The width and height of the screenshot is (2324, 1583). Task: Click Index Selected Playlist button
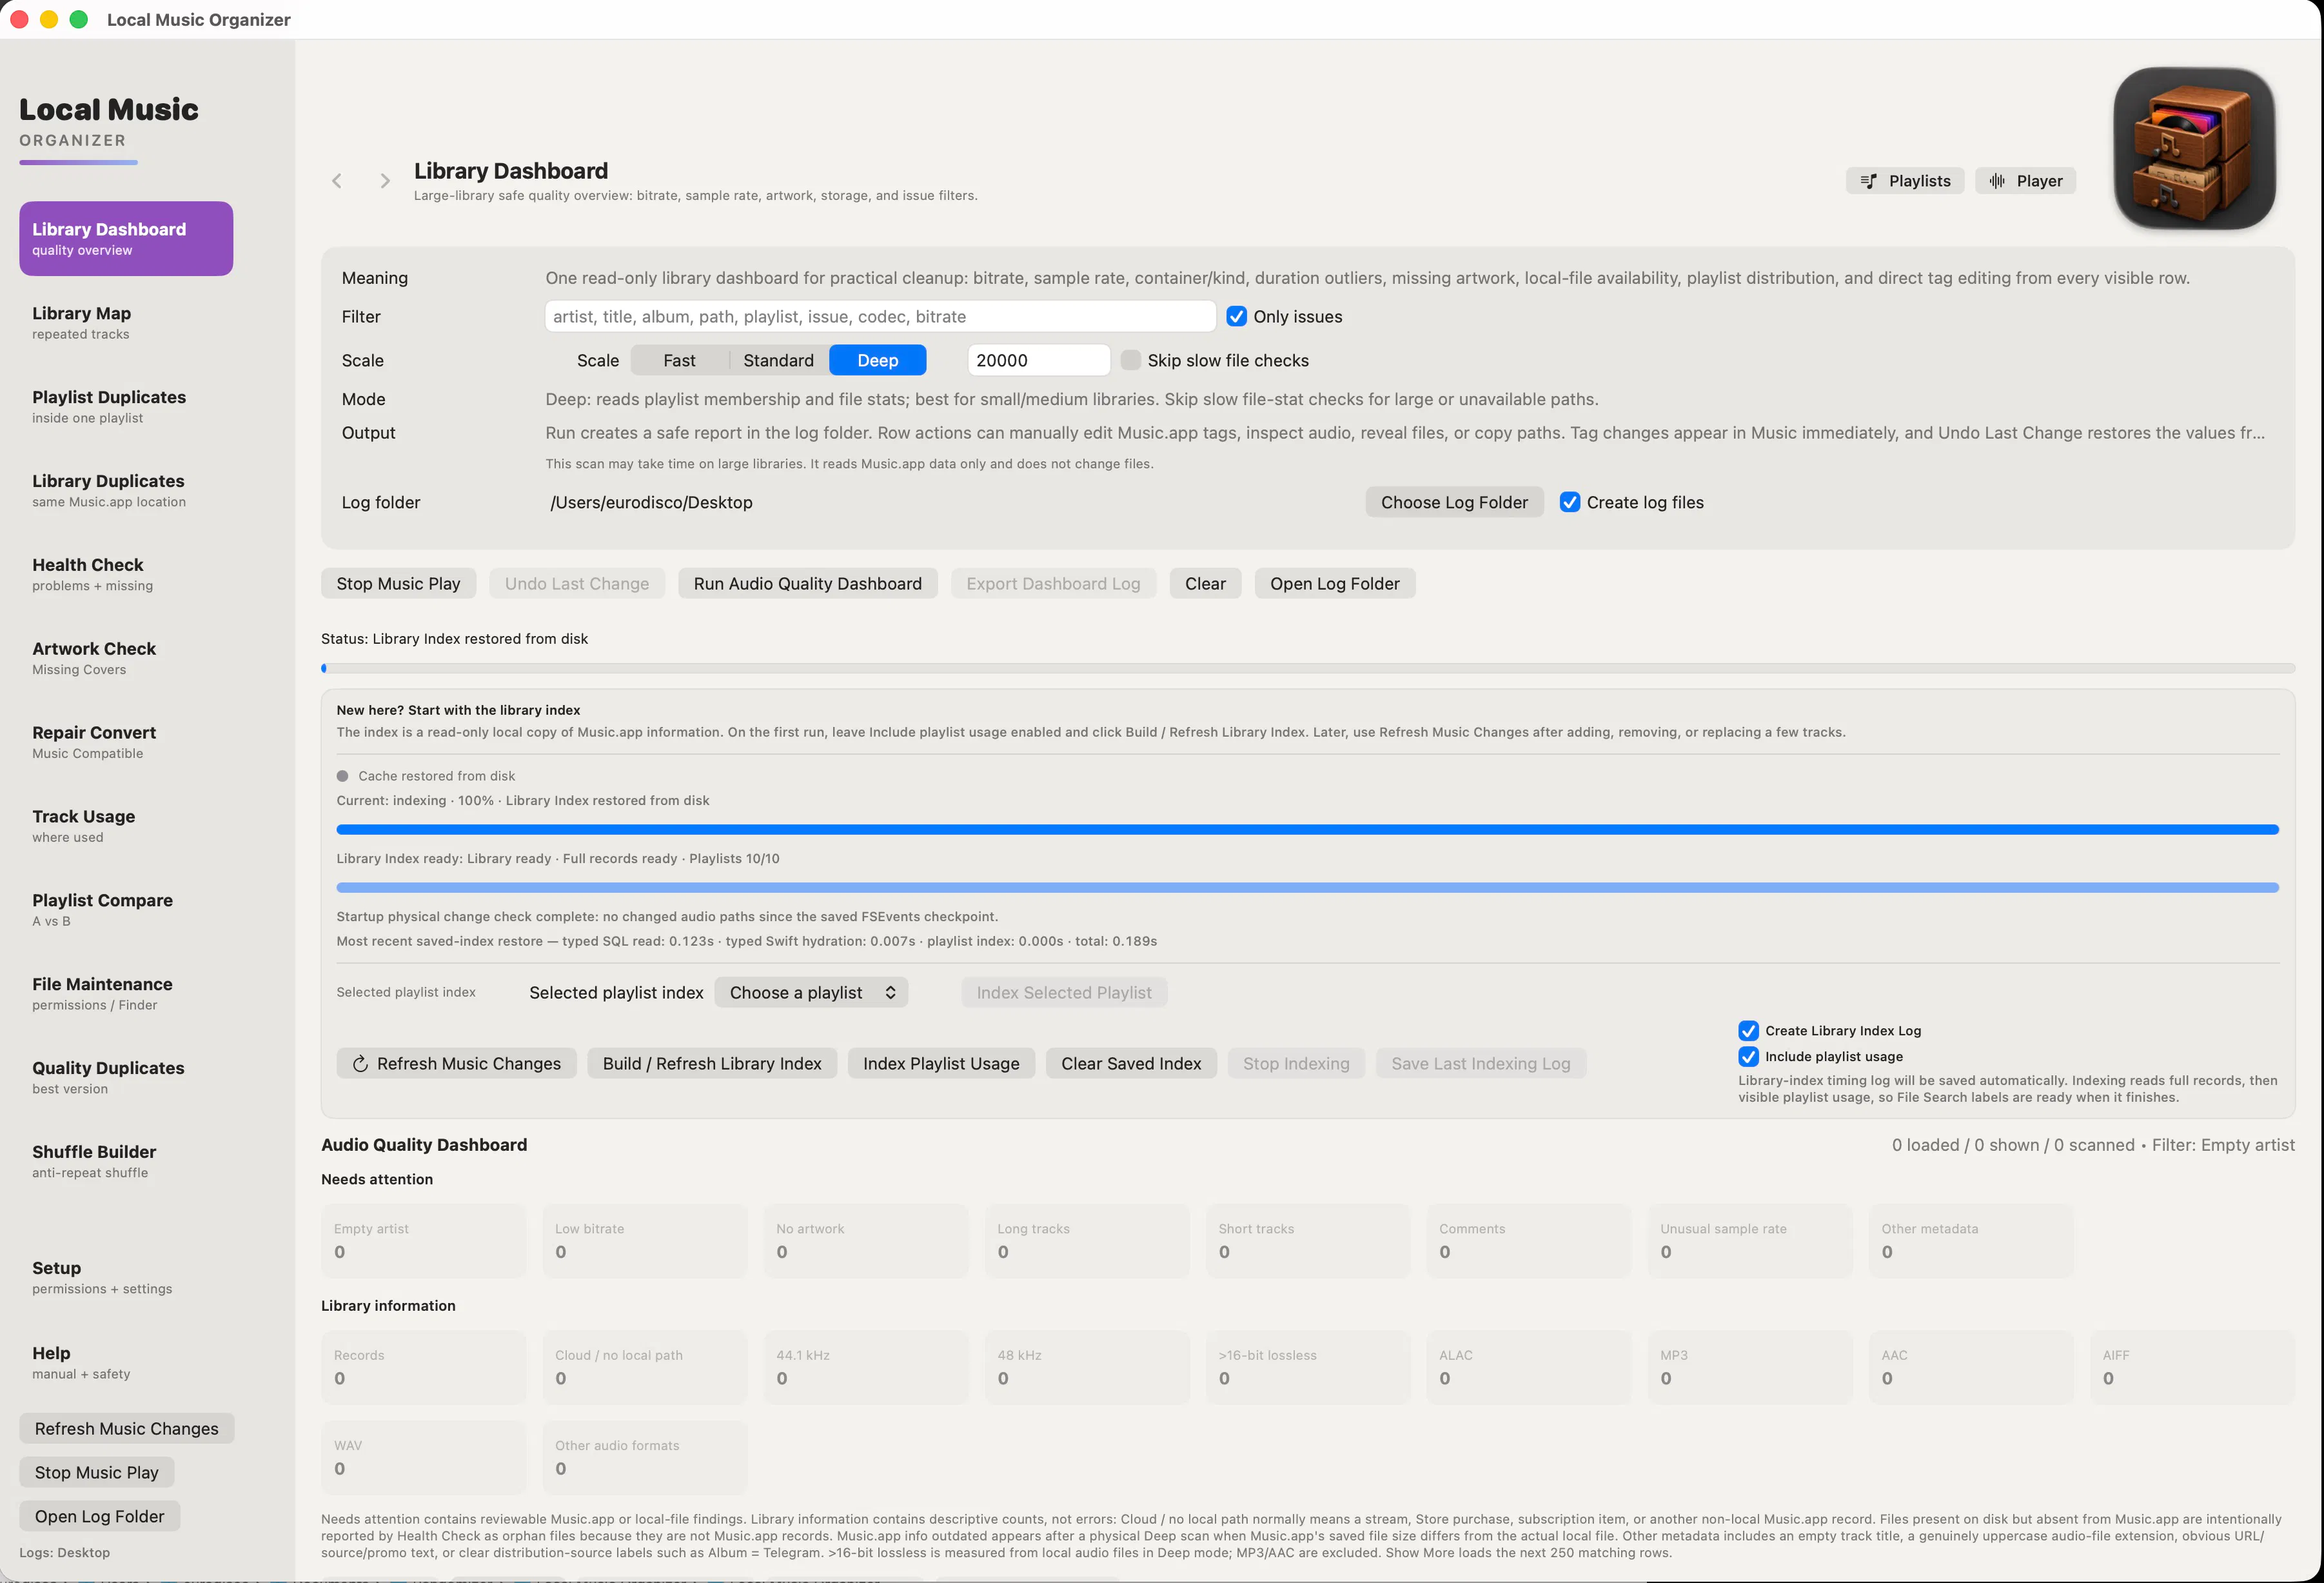point(1064,993)
